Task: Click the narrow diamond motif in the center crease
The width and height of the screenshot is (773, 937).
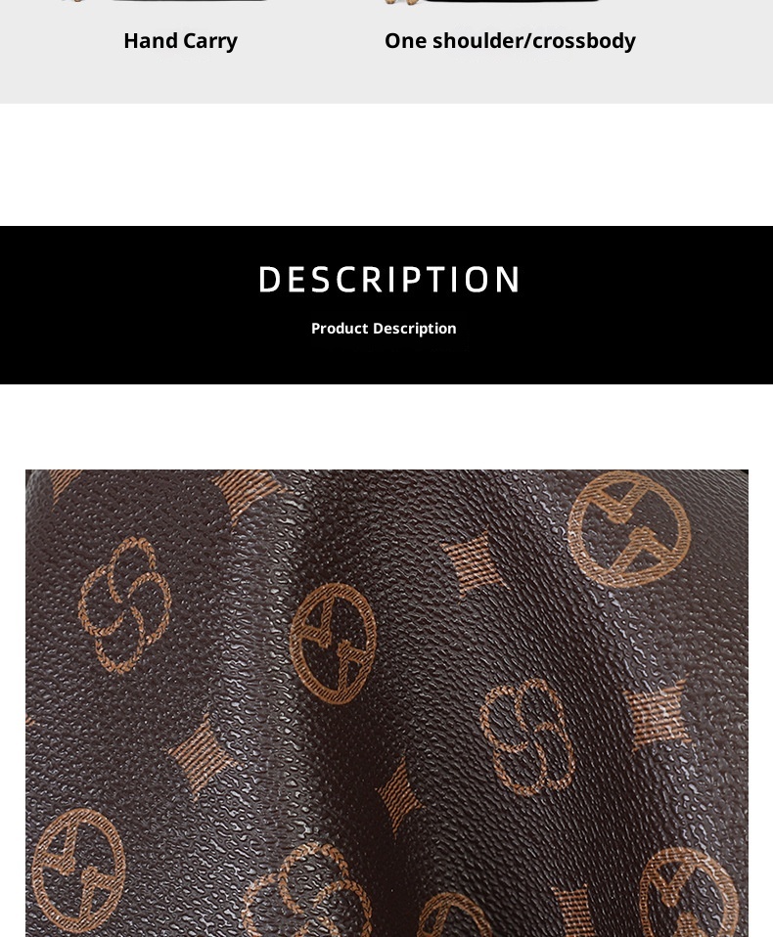Action: [x=399, y=795]
